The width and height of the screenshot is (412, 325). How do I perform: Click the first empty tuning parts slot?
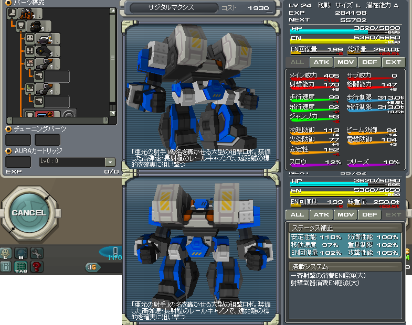[x=18, y=139]
